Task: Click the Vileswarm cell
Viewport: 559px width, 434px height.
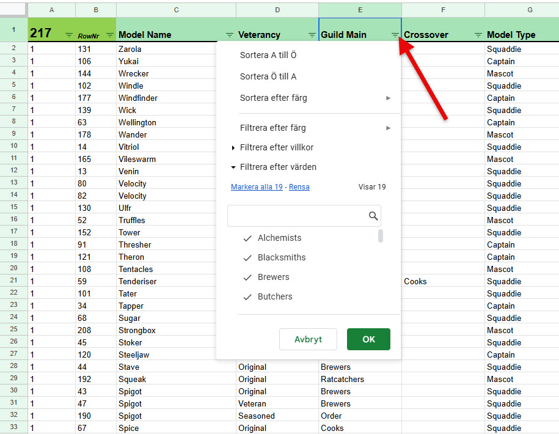Action: pyautogui.click(x=167, y=159)
